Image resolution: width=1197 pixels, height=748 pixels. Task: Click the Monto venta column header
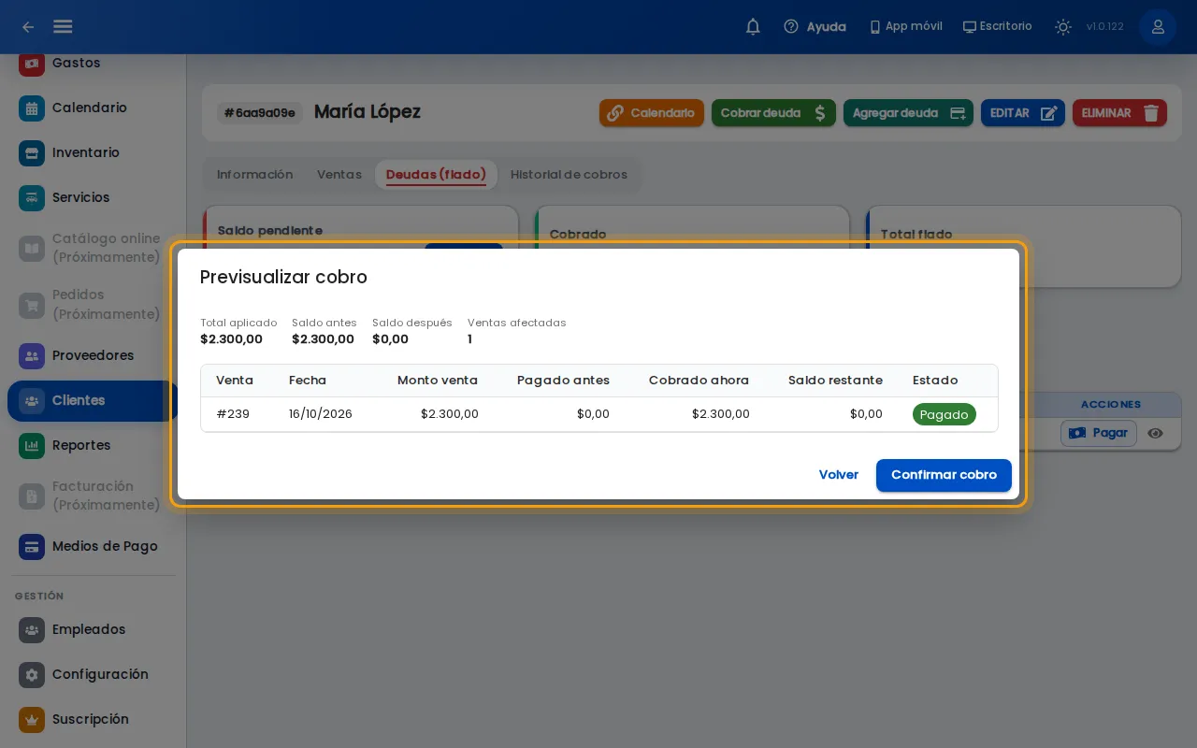438,381
